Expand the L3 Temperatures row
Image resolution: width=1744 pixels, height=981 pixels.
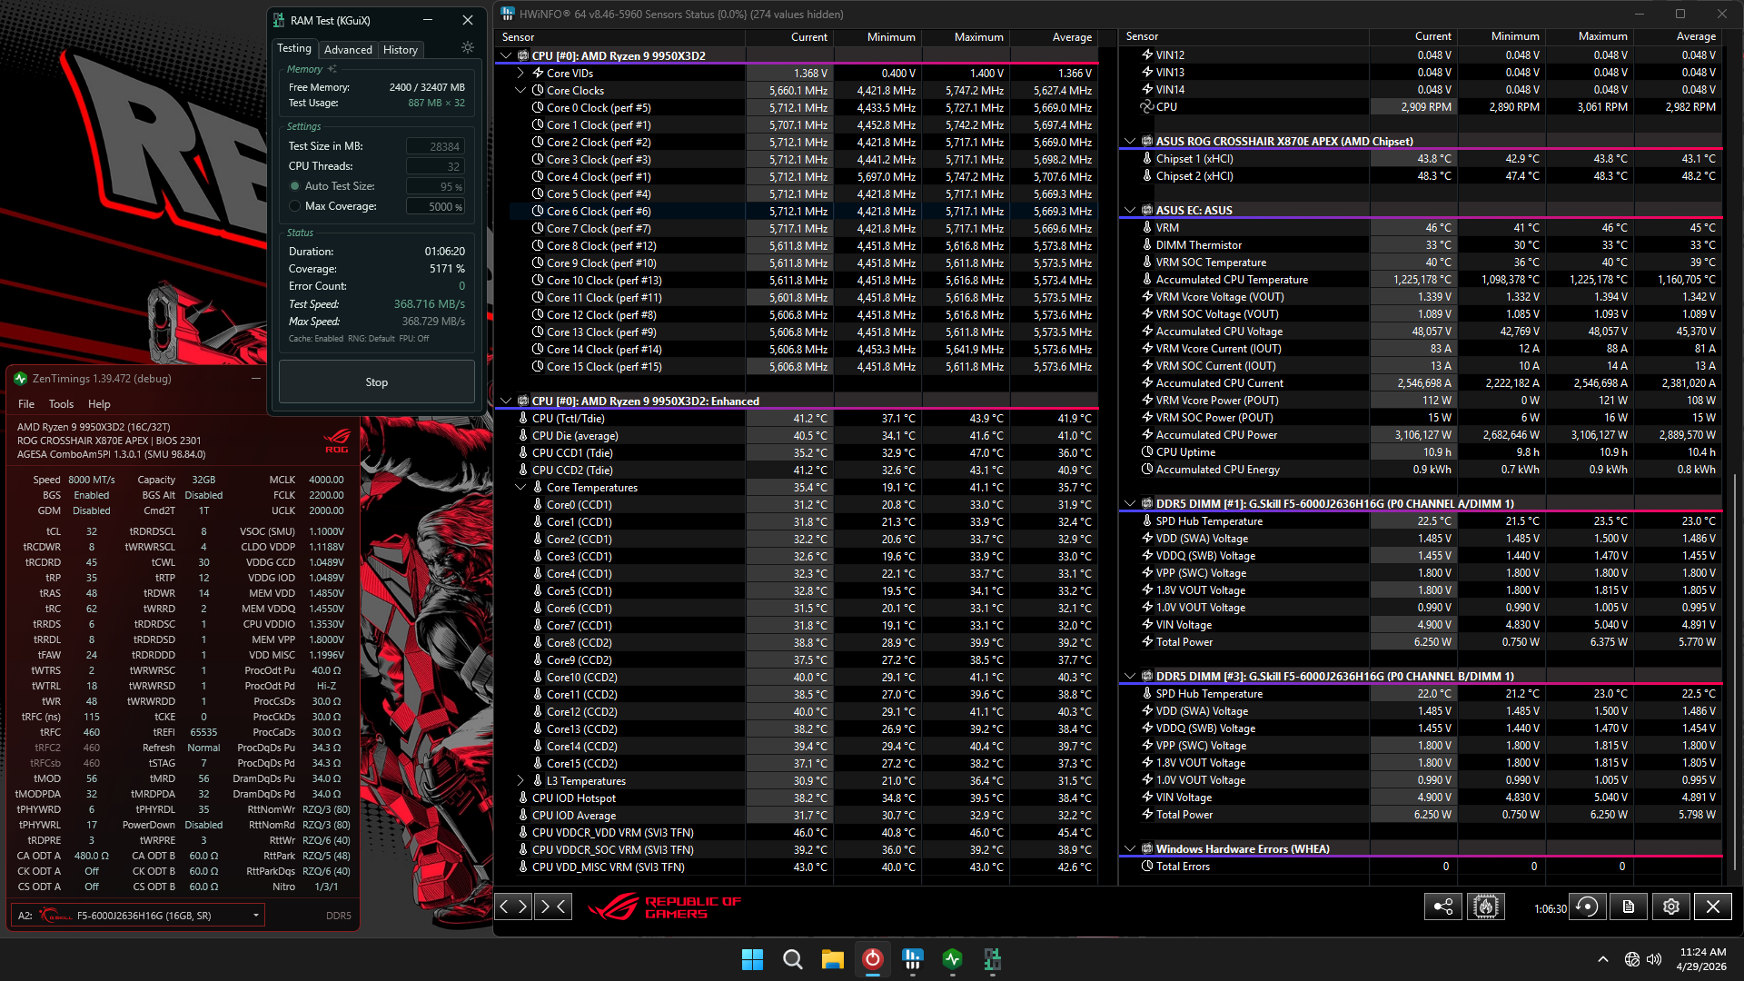click(x=520, y=781)
